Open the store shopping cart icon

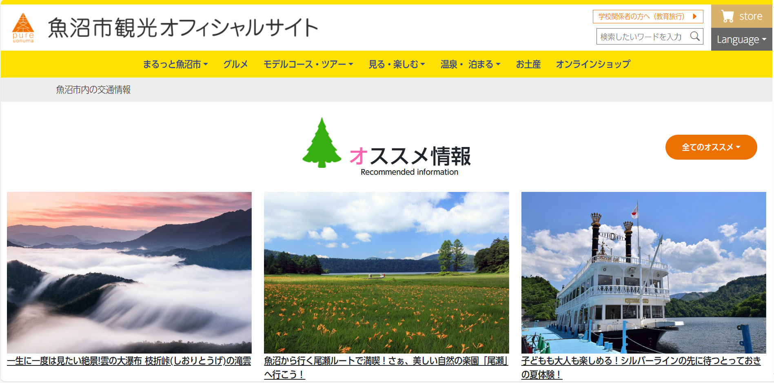click(727, 16)
